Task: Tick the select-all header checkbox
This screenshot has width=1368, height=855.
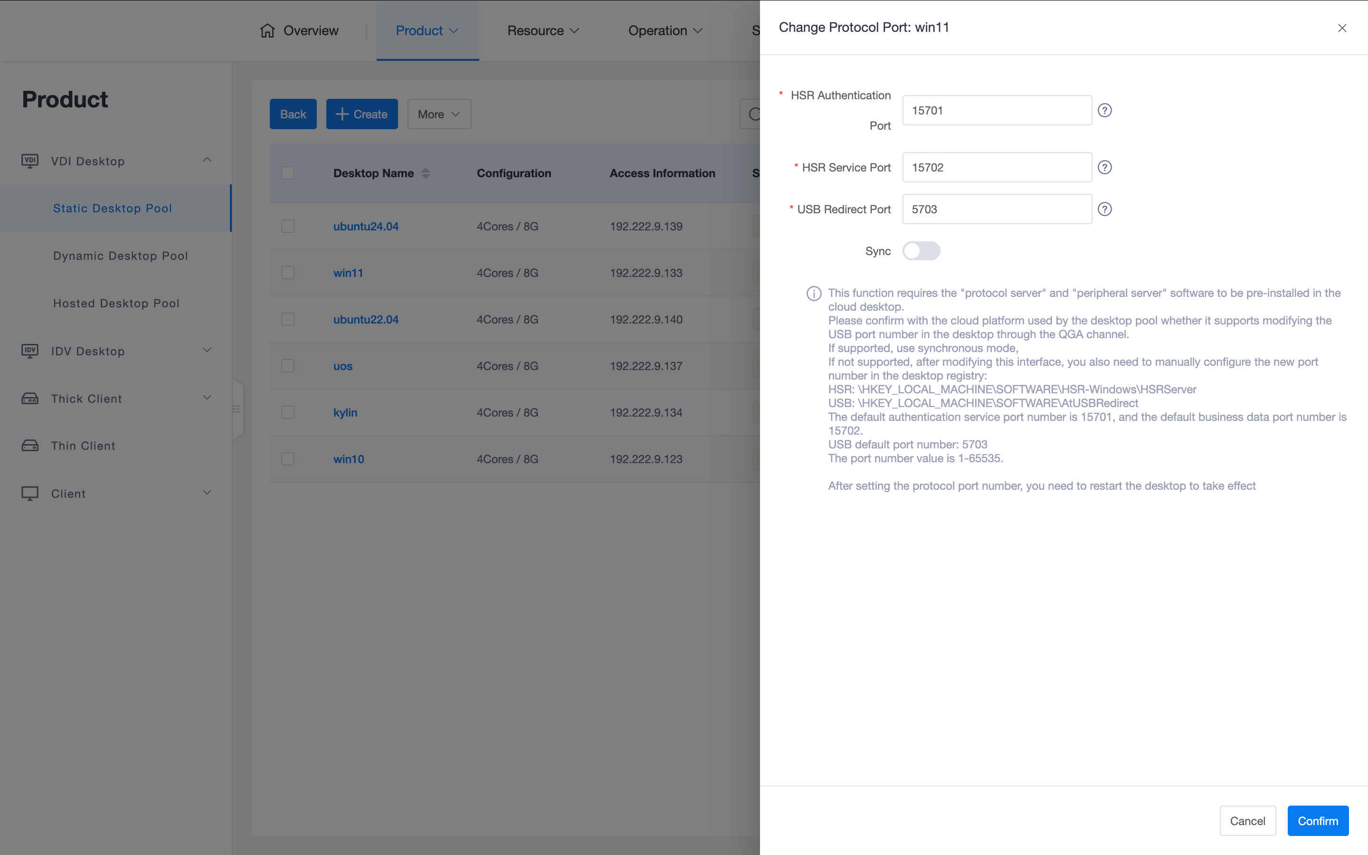Action: pos(288,173)
